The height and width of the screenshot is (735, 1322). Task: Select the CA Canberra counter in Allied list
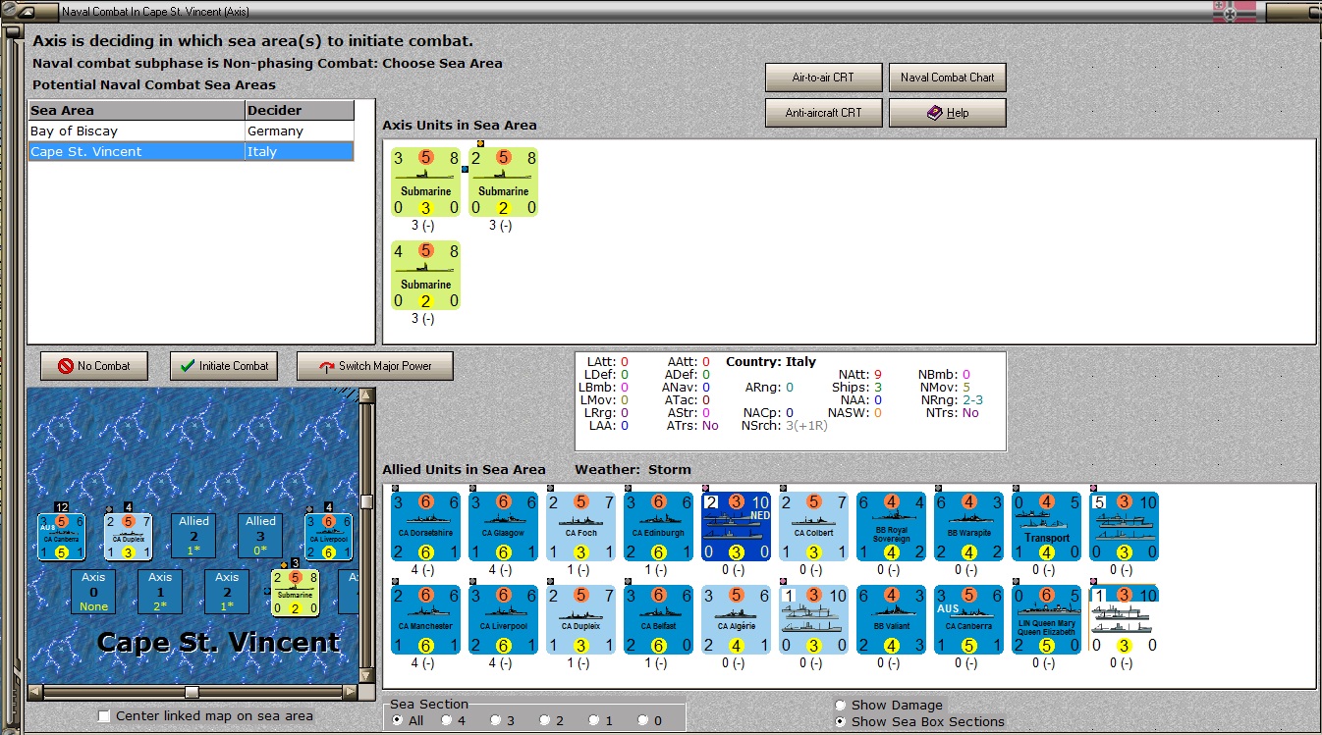tap(968, 619)
